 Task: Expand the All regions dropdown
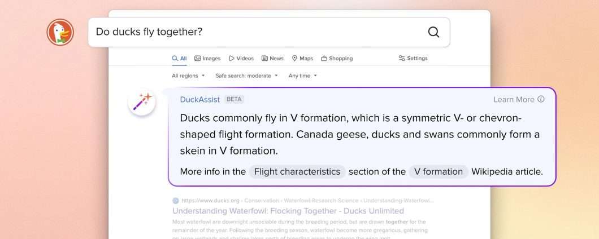[x=188, y=76]
